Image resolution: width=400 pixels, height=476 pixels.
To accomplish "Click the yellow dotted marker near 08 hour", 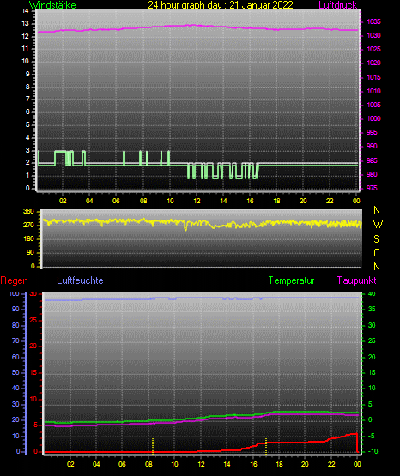I will pyautogui.click(x=153, y=446).
